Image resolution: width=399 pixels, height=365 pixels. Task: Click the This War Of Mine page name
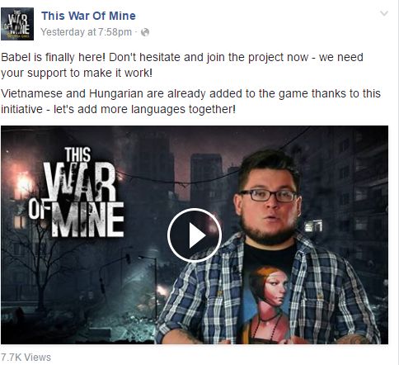coord(88,16)
